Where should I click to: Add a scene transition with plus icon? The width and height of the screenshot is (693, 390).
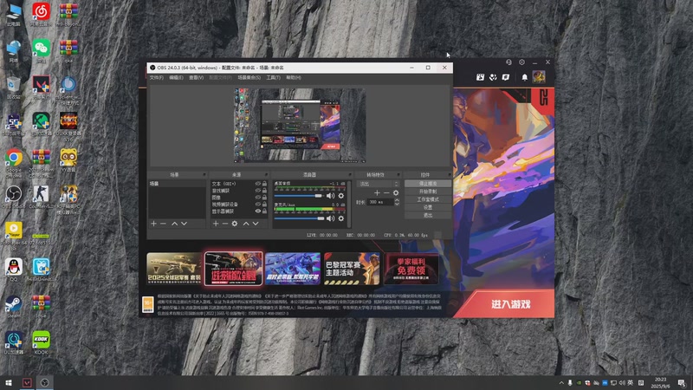377,192
